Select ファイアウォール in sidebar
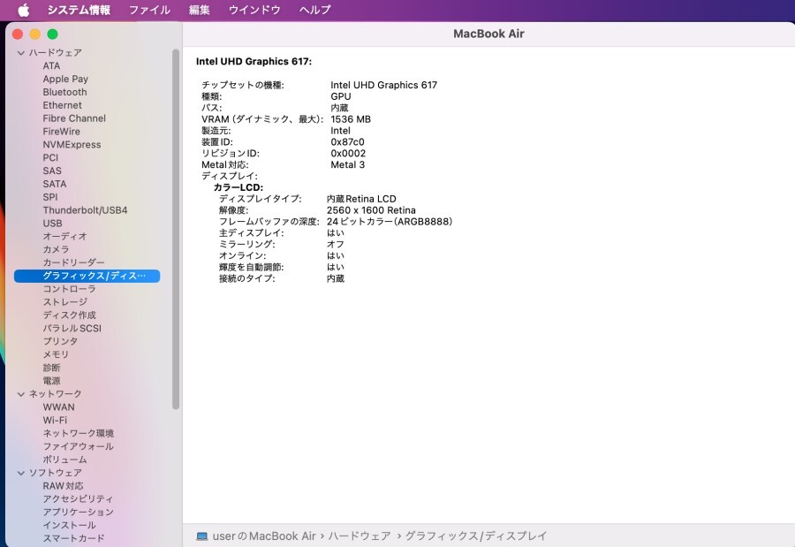 (x=78, y=447)
